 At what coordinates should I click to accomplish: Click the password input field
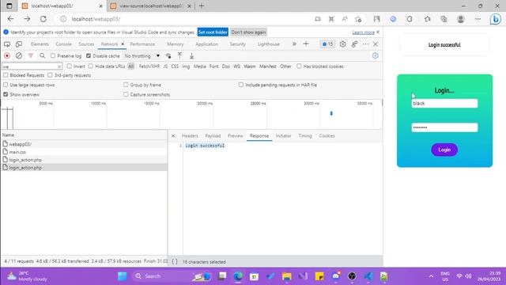pyautogui.click(x=444, y=127)
